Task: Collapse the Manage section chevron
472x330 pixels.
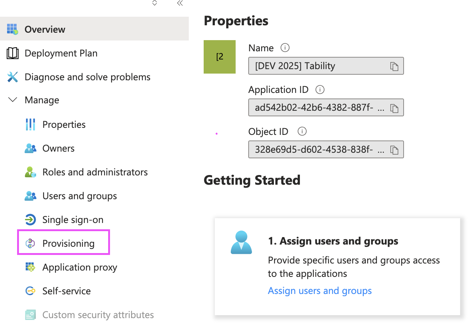Action: (13, 100)
